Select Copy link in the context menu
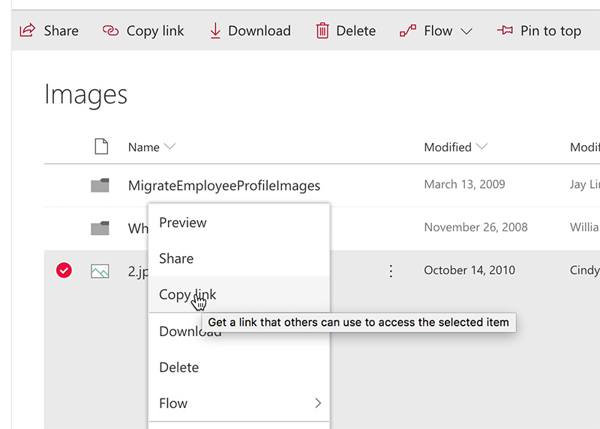600x429 pixels. click(187, 294)
